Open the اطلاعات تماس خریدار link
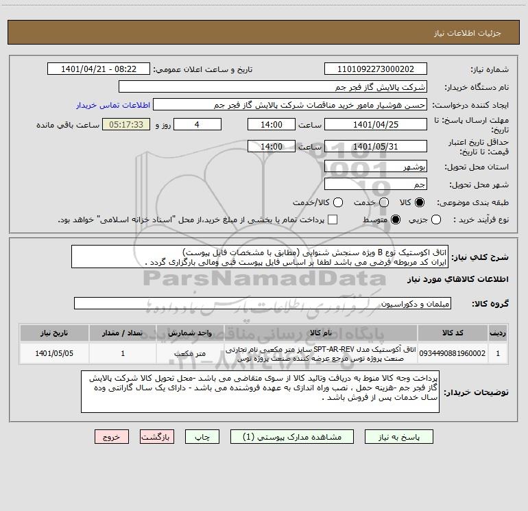528x511 pixels. click(x=113, y=105)
